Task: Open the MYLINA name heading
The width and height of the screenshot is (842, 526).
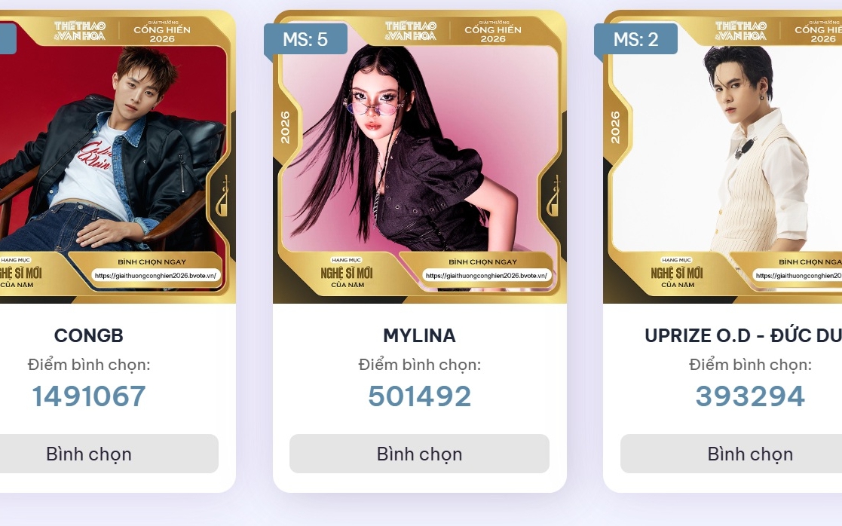Action: tap(419, 335)
